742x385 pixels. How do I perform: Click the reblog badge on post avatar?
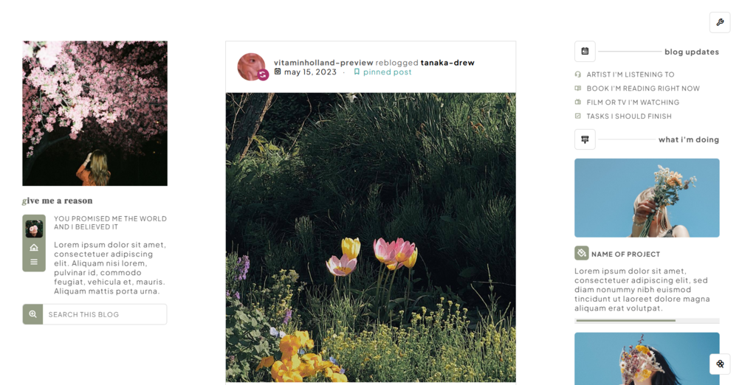(x=263, y=74)
